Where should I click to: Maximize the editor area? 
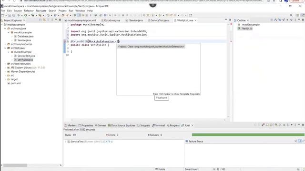230,20
